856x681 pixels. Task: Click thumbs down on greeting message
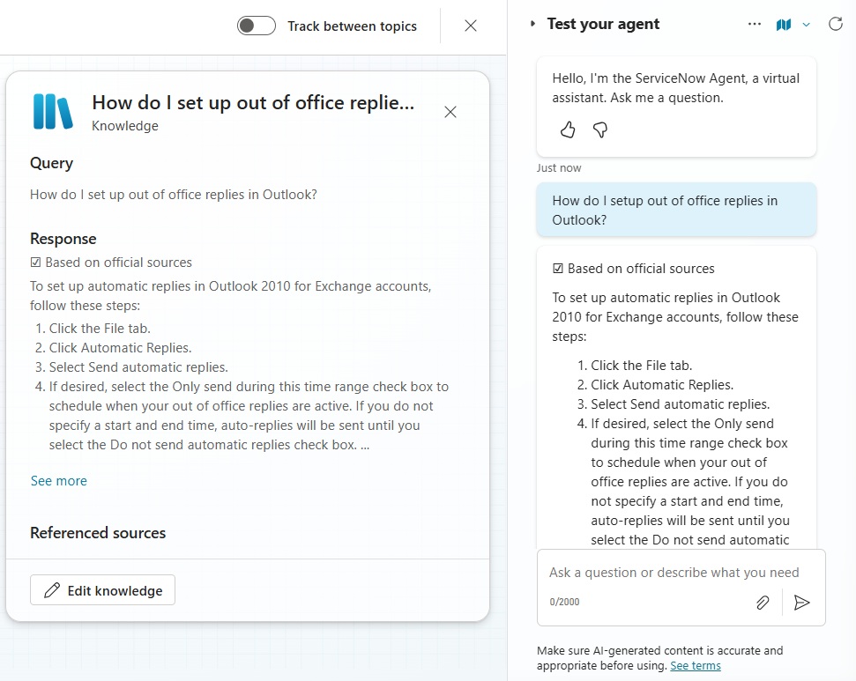pos(600,130)
